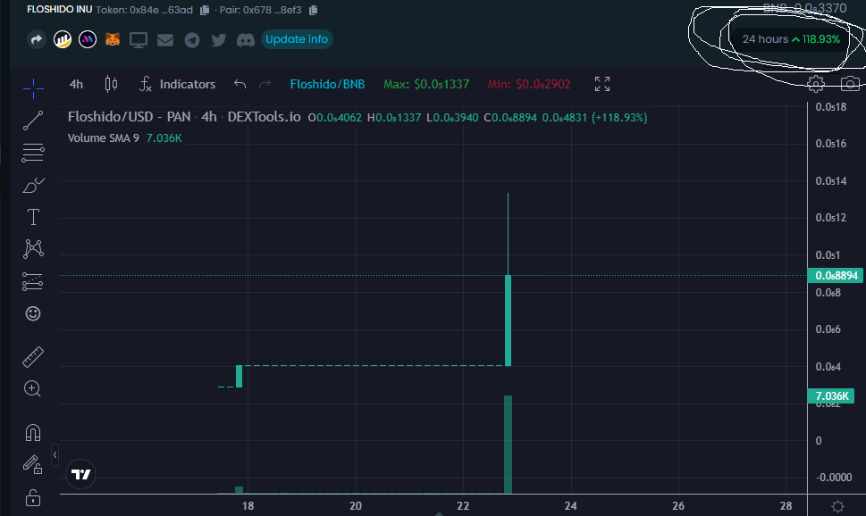Click the tall green candlestick
866x516 pixels.
(509, 320)
